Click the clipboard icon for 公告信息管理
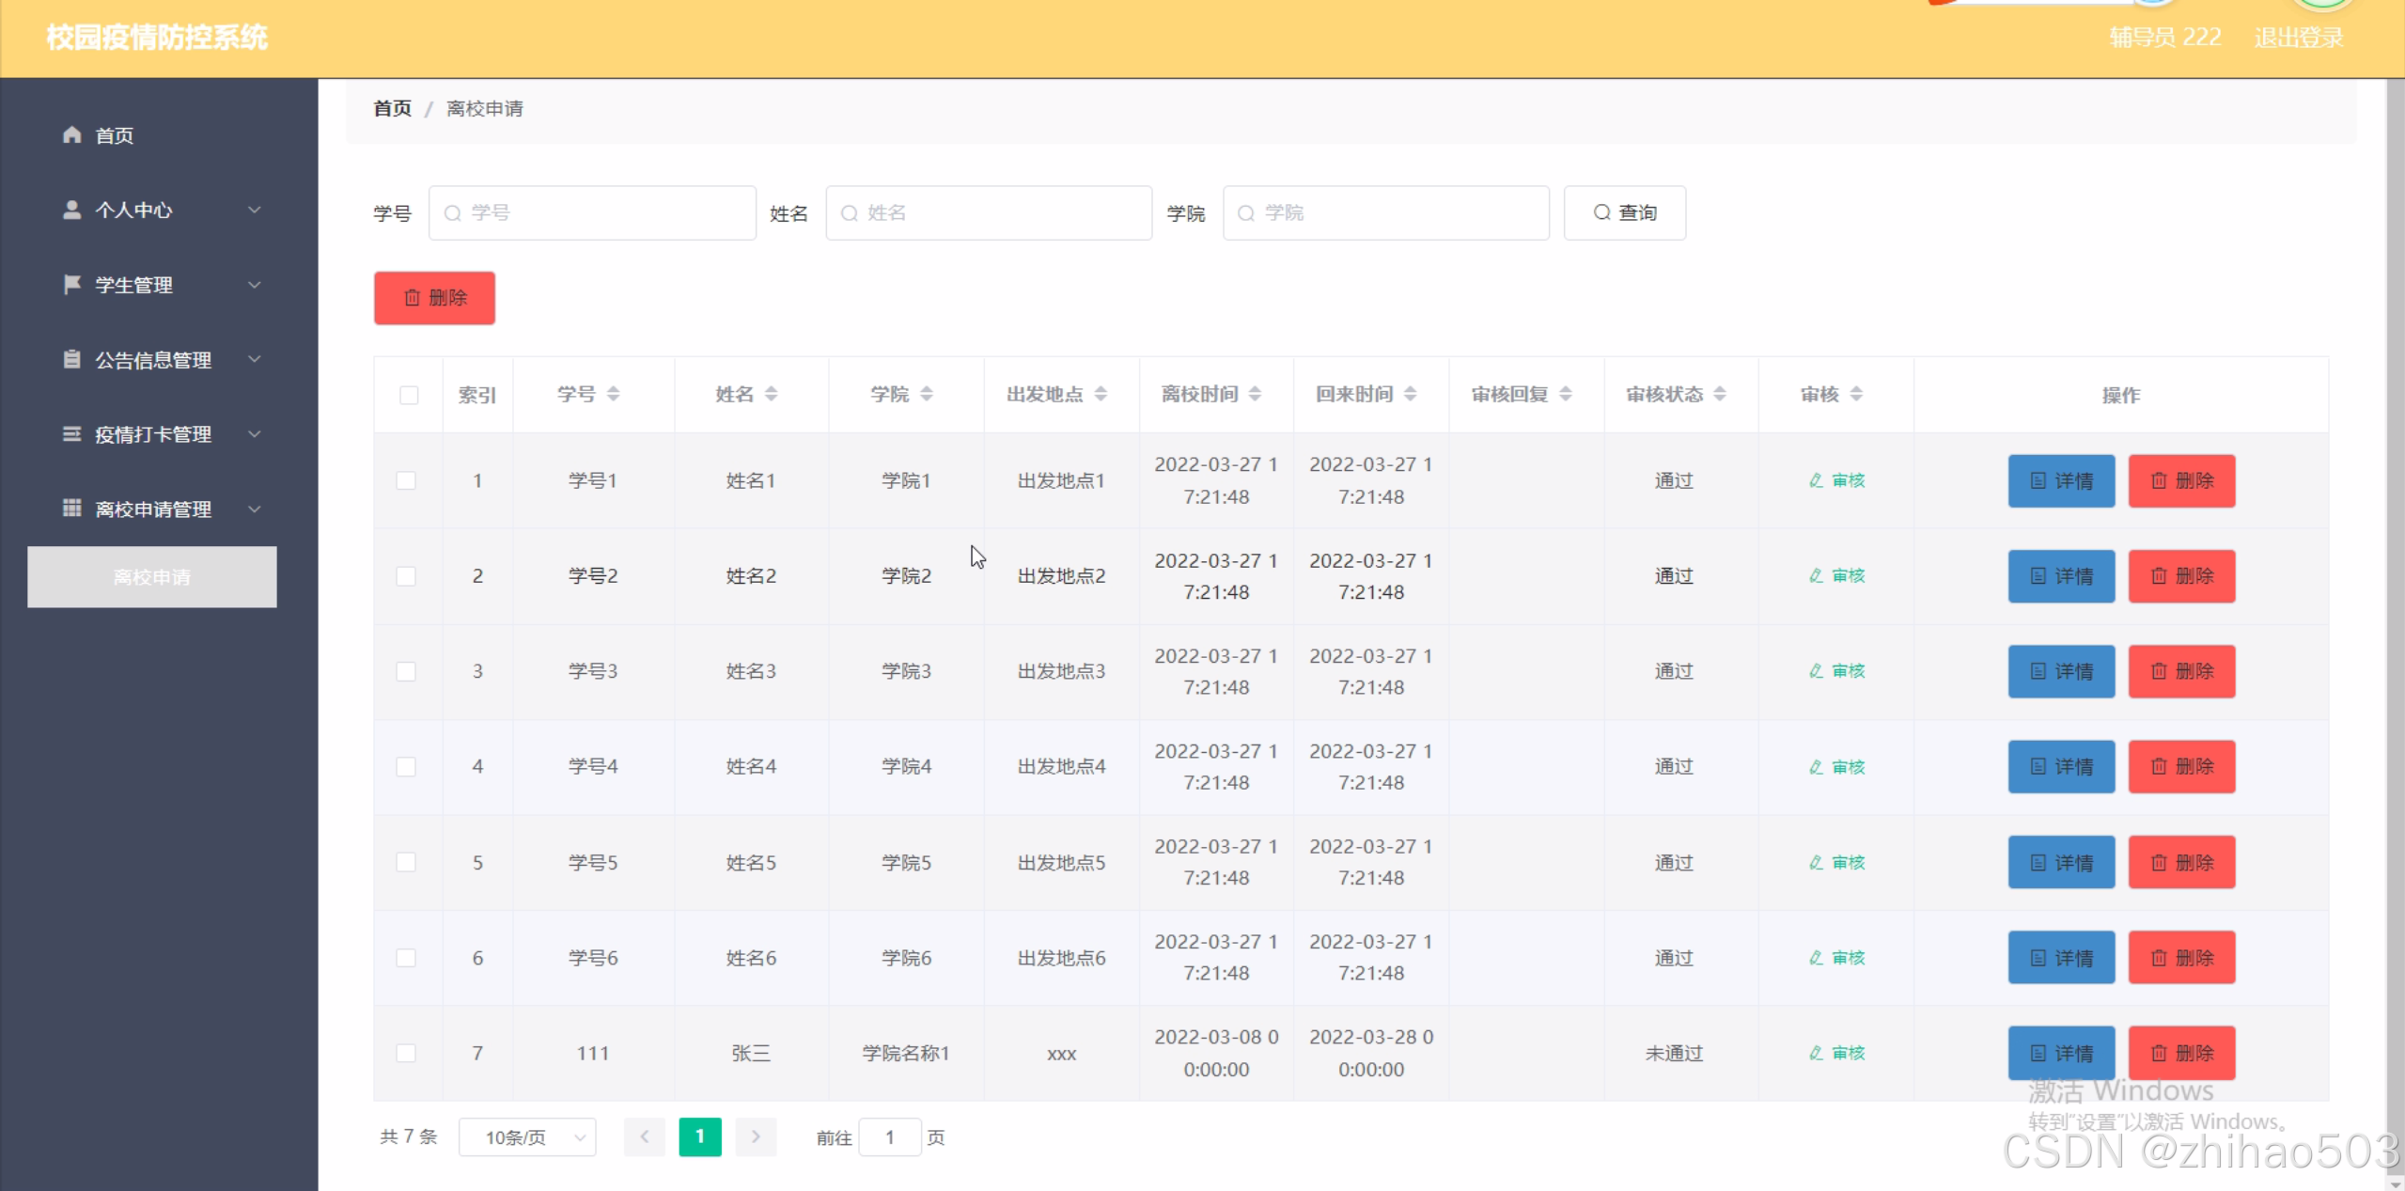 pos(72,359)
